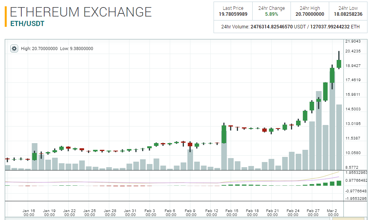Click the Mar 2 date marker
Viewport: 375px width, 220px height.
pyautogui.click(x=333, y=213)
